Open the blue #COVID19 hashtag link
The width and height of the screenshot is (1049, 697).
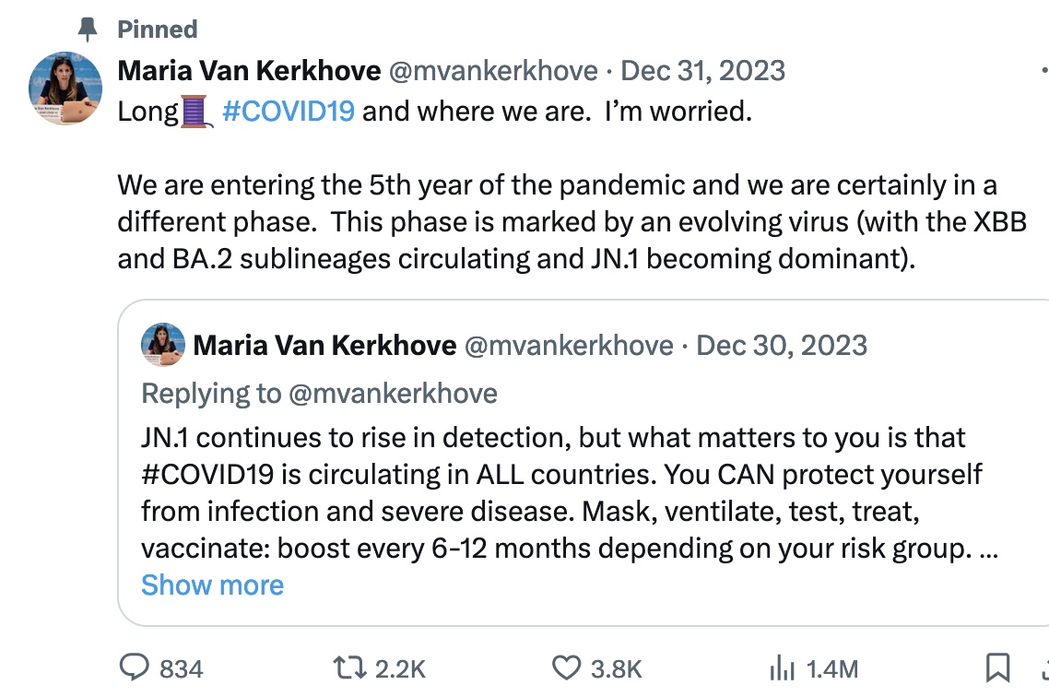click(x=289, y=112)
